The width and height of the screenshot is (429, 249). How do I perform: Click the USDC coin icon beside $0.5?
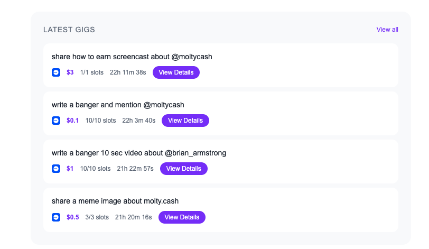pyautogui.click(x=56, y=217)
